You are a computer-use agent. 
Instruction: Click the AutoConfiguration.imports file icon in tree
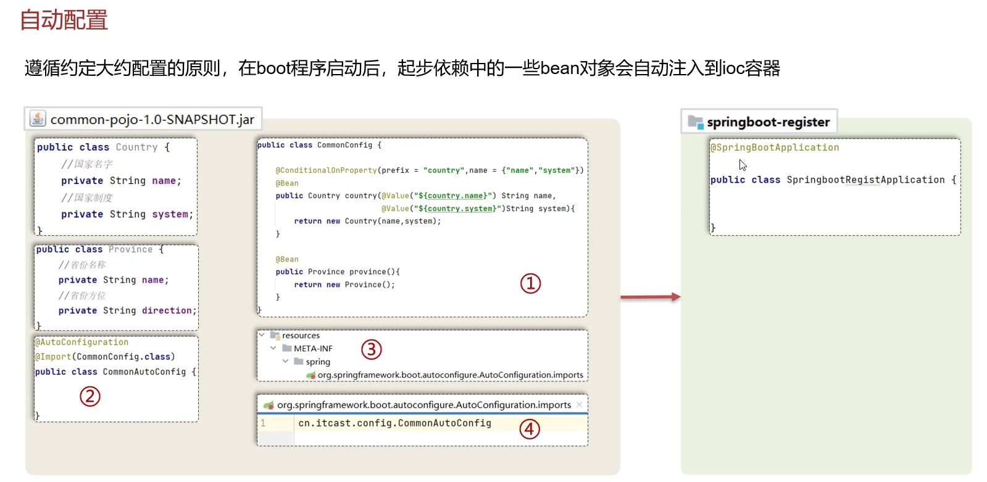point(311,375)
